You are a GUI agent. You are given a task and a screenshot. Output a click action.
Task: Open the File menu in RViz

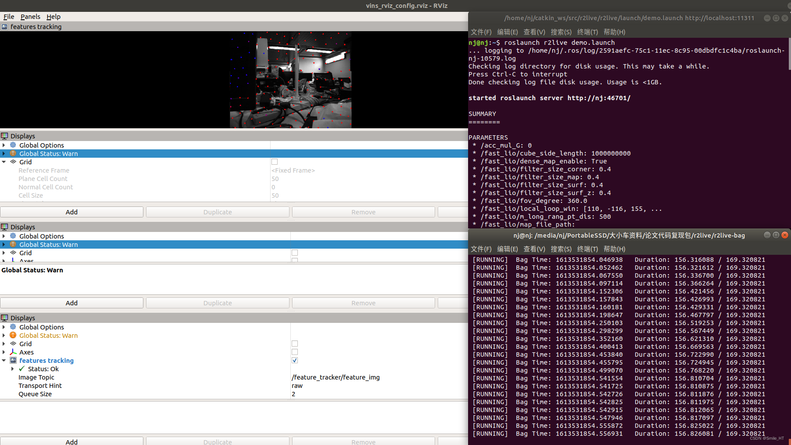pos(9,17)
